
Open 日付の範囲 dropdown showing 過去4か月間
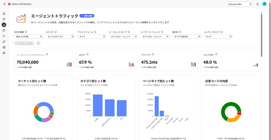click(29, 36)
